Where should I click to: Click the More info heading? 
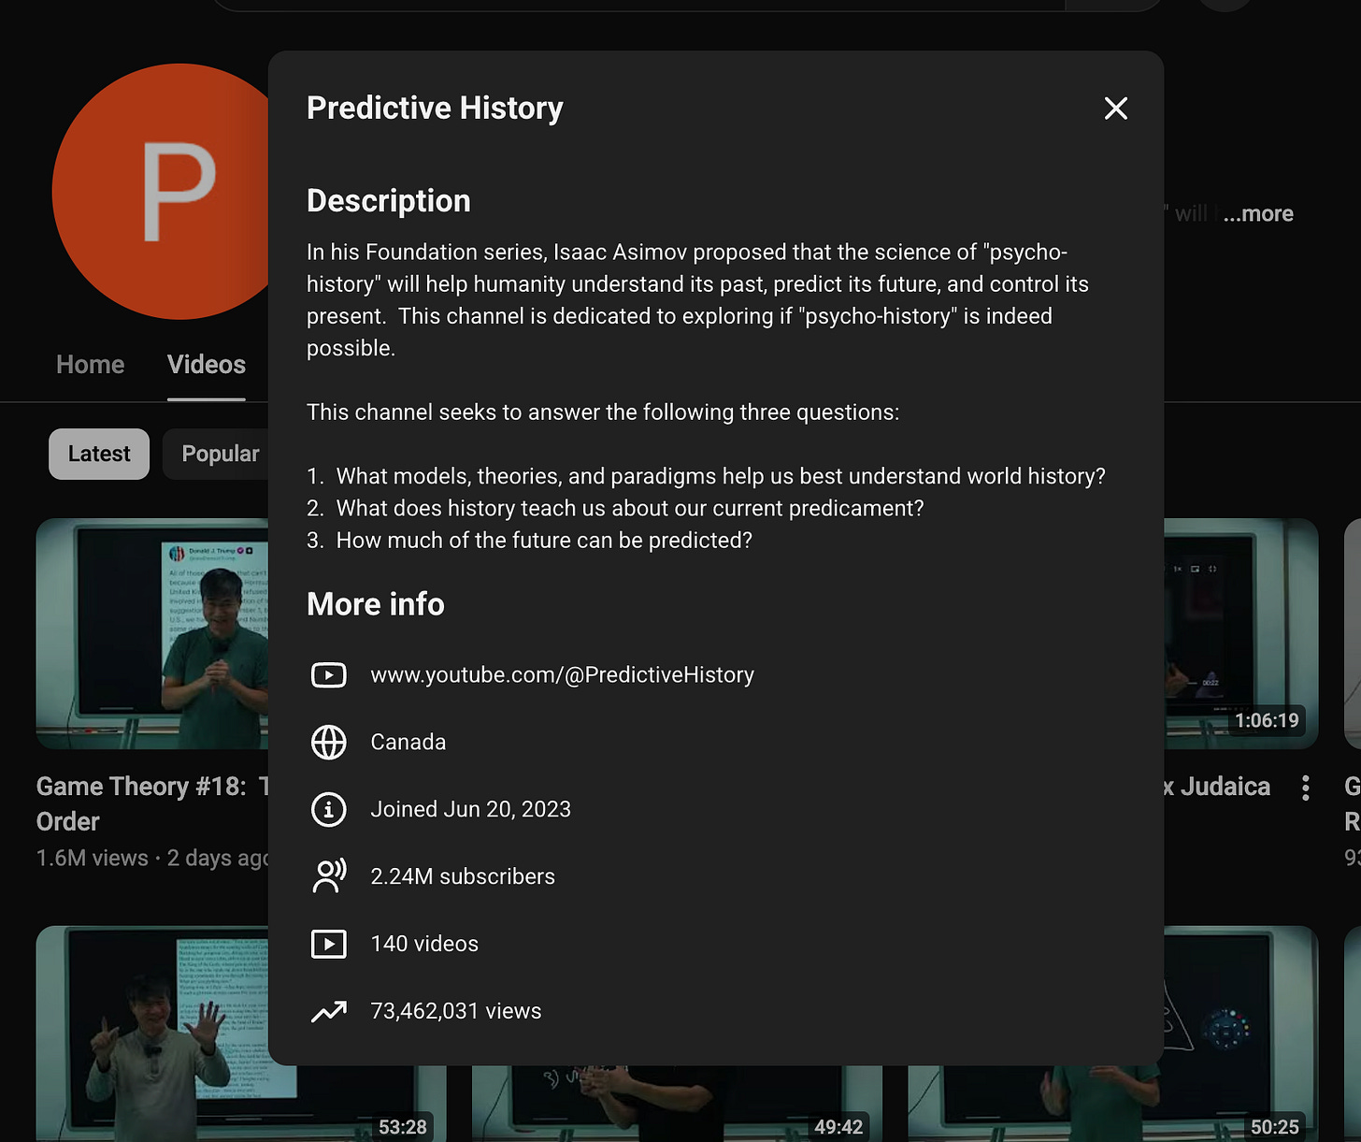tap(376, 604)
